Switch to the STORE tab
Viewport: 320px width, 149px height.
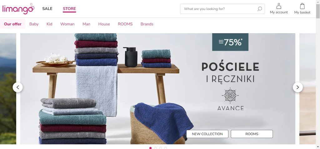69,8
